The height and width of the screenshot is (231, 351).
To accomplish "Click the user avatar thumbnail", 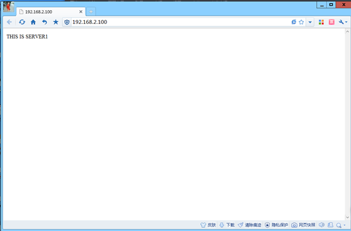I will 9,7.
